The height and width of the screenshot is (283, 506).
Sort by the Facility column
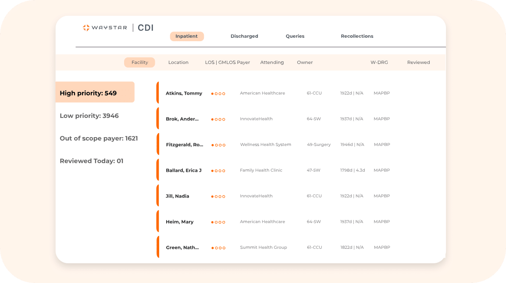coord(139,63)
